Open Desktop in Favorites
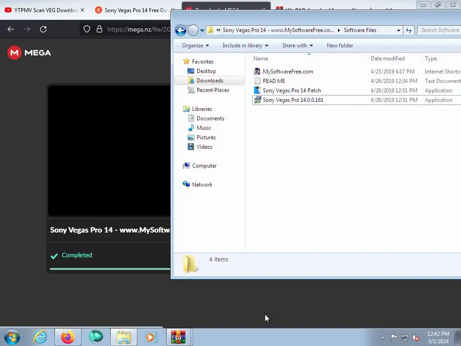Screen dimensions: 461x346 click(x=206, y=71)
